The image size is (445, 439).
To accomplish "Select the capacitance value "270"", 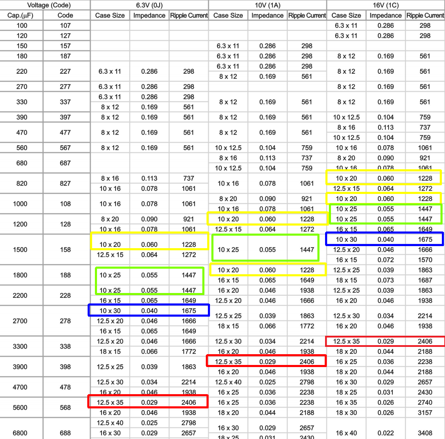I will point(22,87).
